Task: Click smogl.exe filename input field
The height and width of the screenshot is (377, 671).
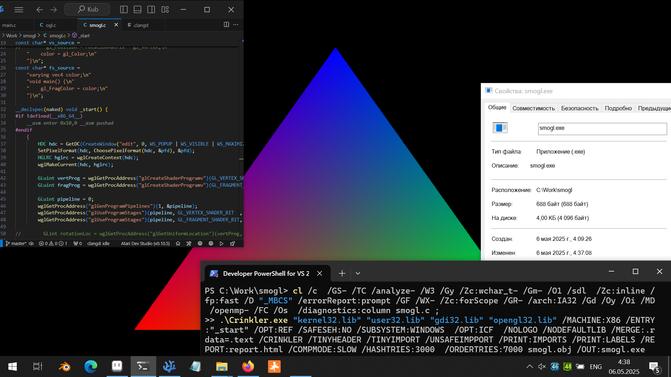Action: click(x=602, y=128)
